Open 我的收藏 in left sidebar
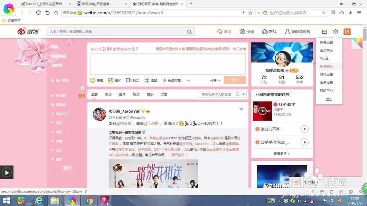367x206 pixels. tap(58, 56)
